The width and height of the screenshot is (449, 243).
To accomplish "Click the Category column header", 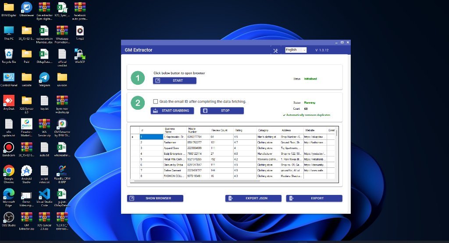I will [x=268, y=130].
